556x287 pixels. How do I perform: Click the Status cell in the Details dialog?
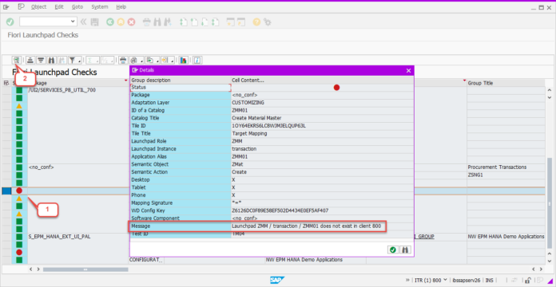pyautogui.click(x=181, y=87)
